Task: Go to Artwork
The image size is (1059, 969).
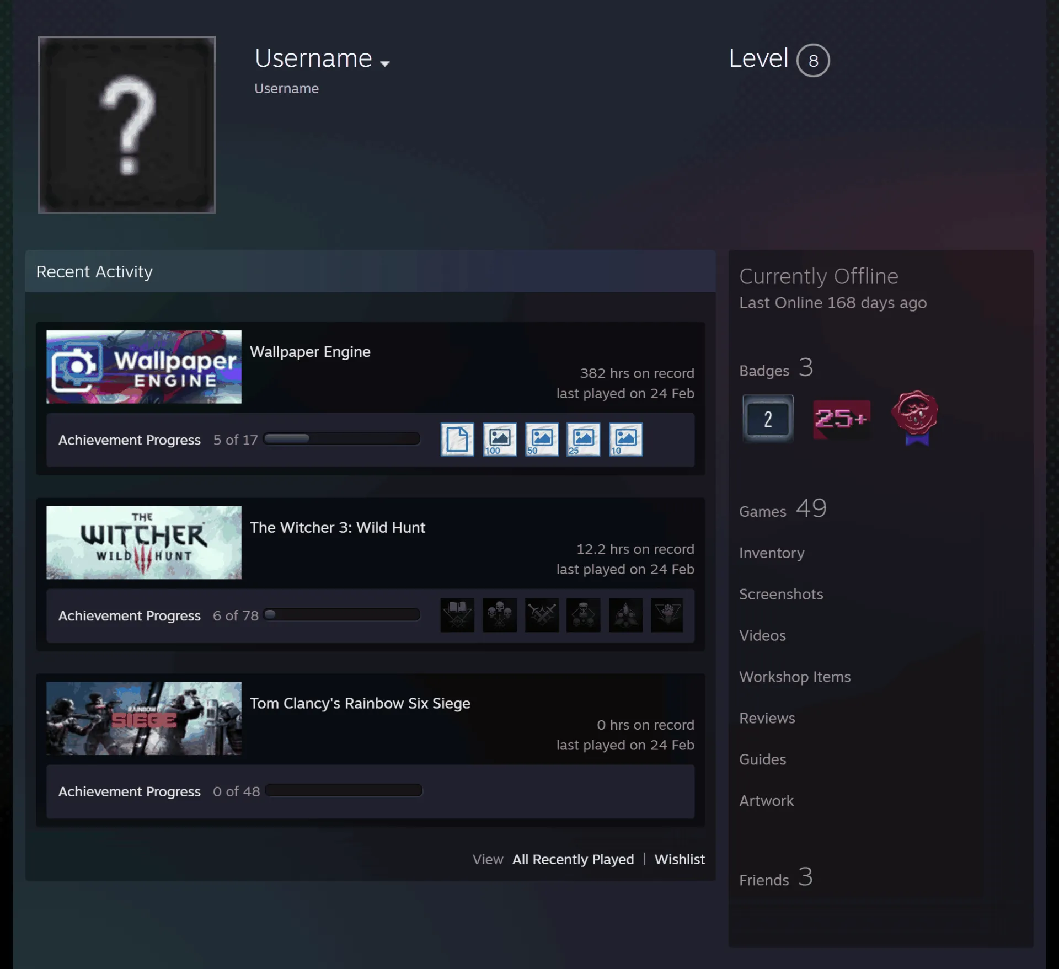Action: [766, 801]
